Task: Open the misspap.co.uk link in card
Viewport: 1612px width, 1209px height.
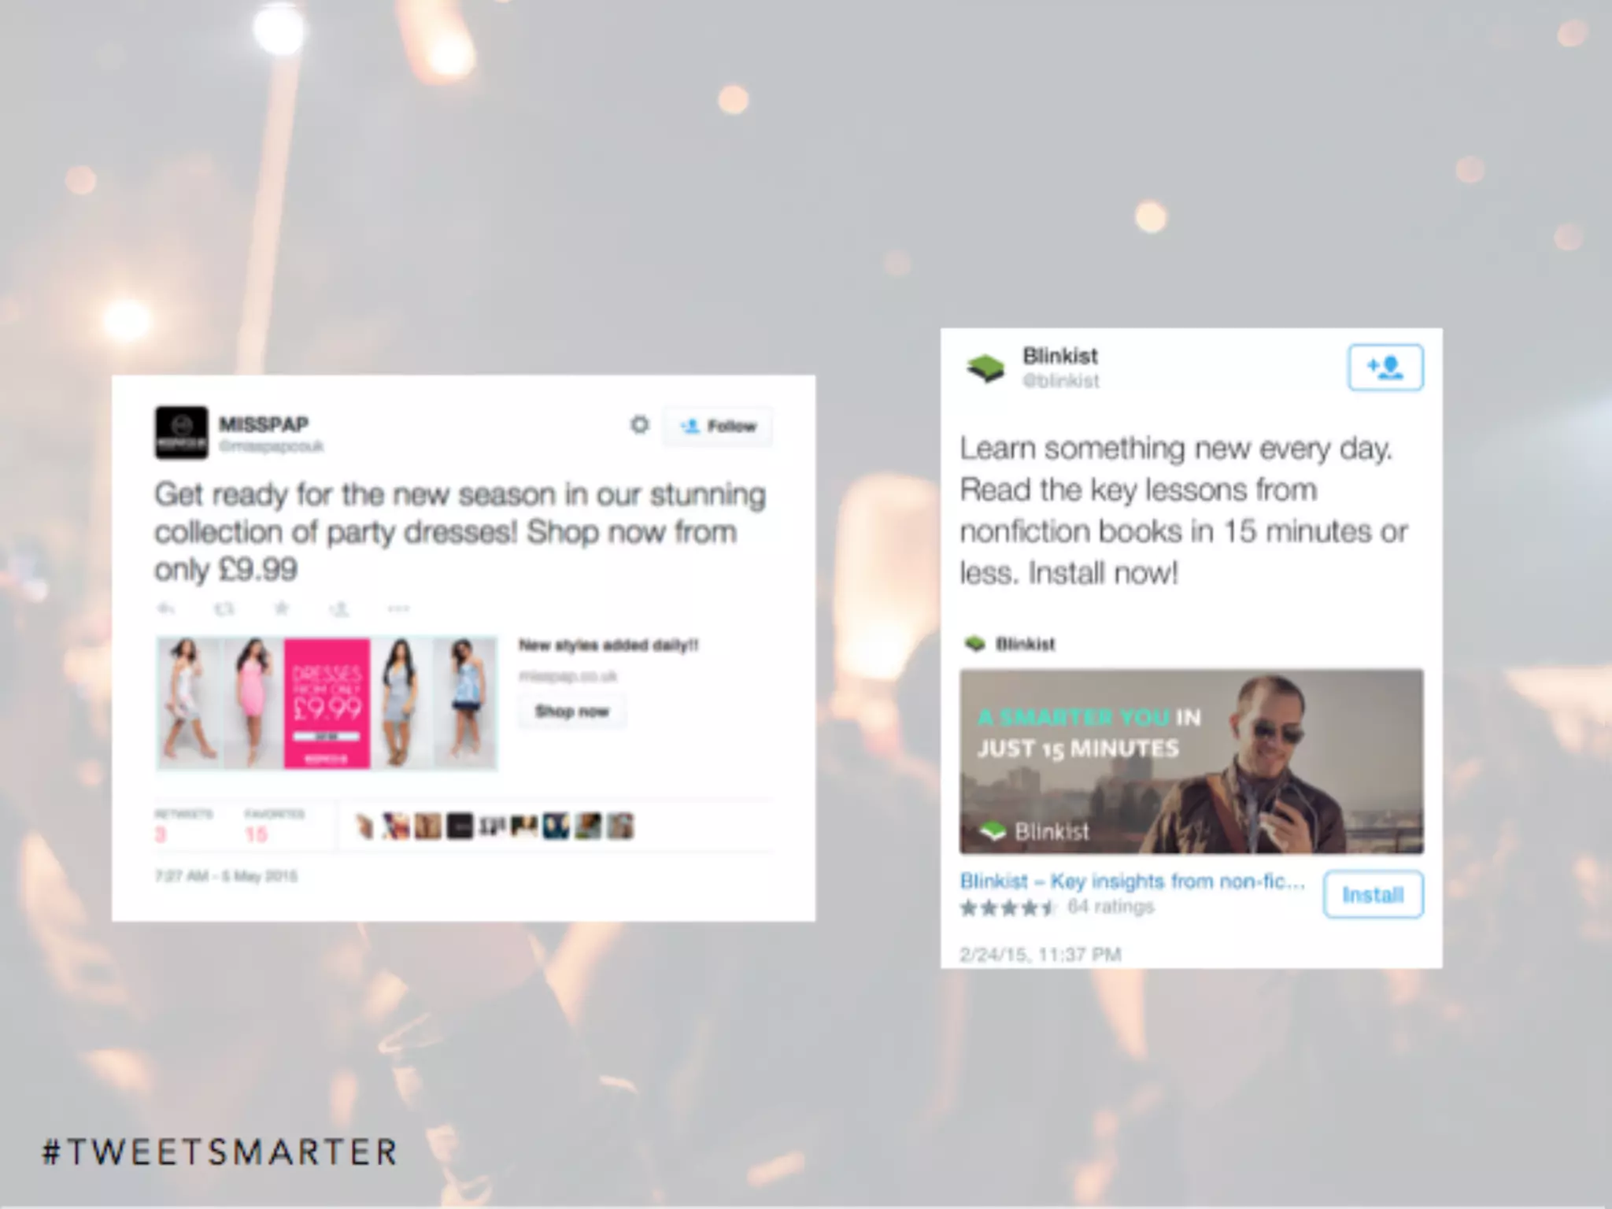Action: (568, 676)
